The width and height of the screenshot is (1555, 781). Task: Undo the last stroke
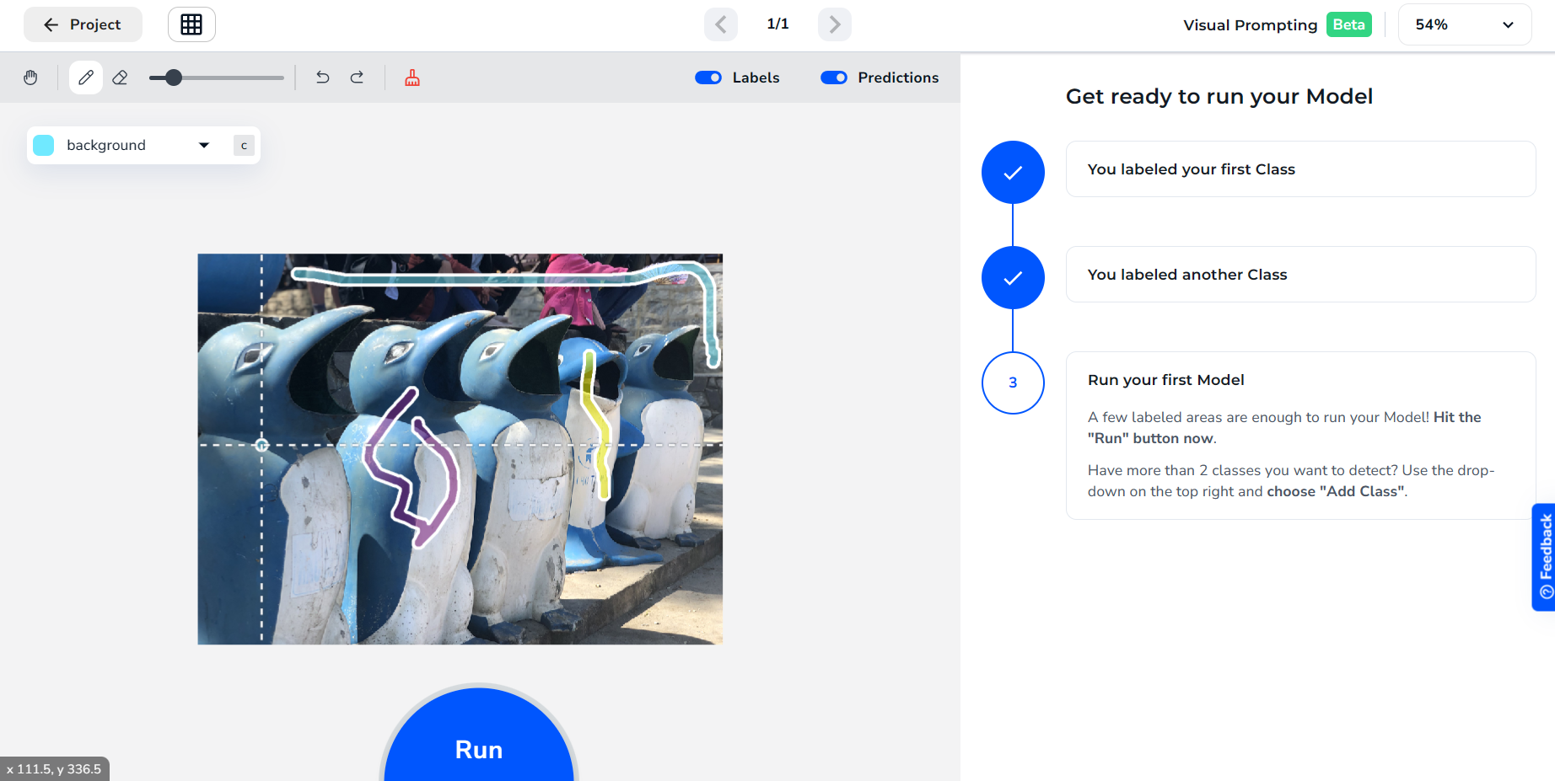322,78
